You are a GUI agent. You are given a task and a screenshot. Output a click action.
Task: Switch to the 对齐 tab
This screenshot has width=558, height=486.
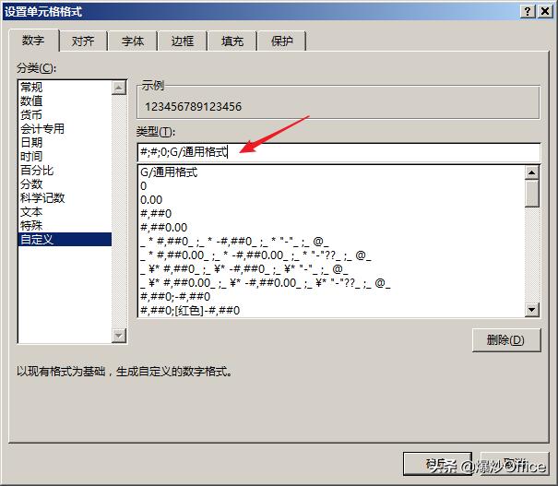(x=83, y=41)
